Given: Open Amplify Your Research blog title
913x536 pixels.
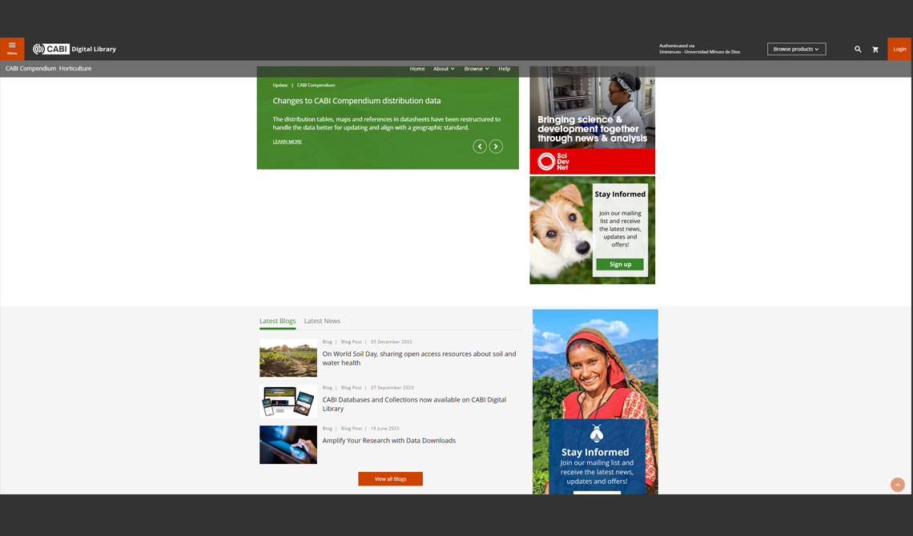Looking at the screenshot, I should pyautogui.click(x=389, y=441).
